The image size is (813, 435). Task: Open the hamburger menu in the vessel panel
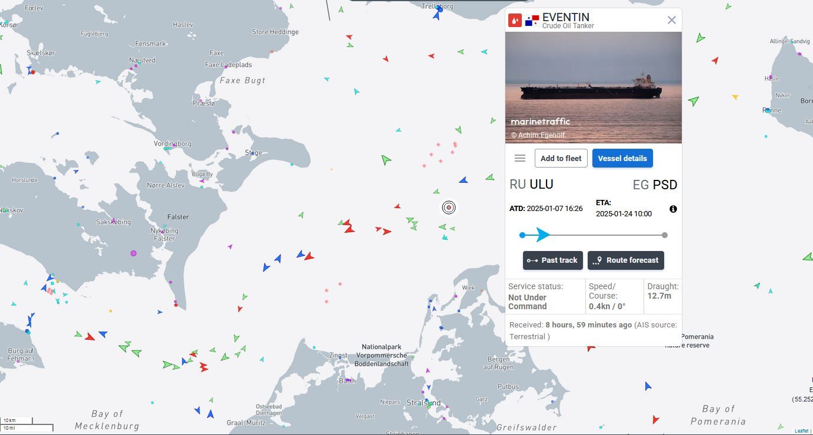519,158
